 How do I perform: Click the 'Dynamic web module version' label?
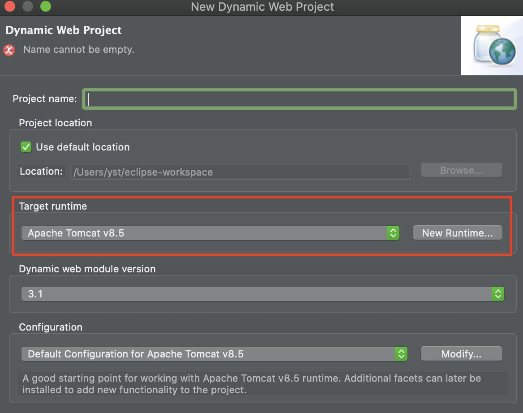[x=87, y=269]
